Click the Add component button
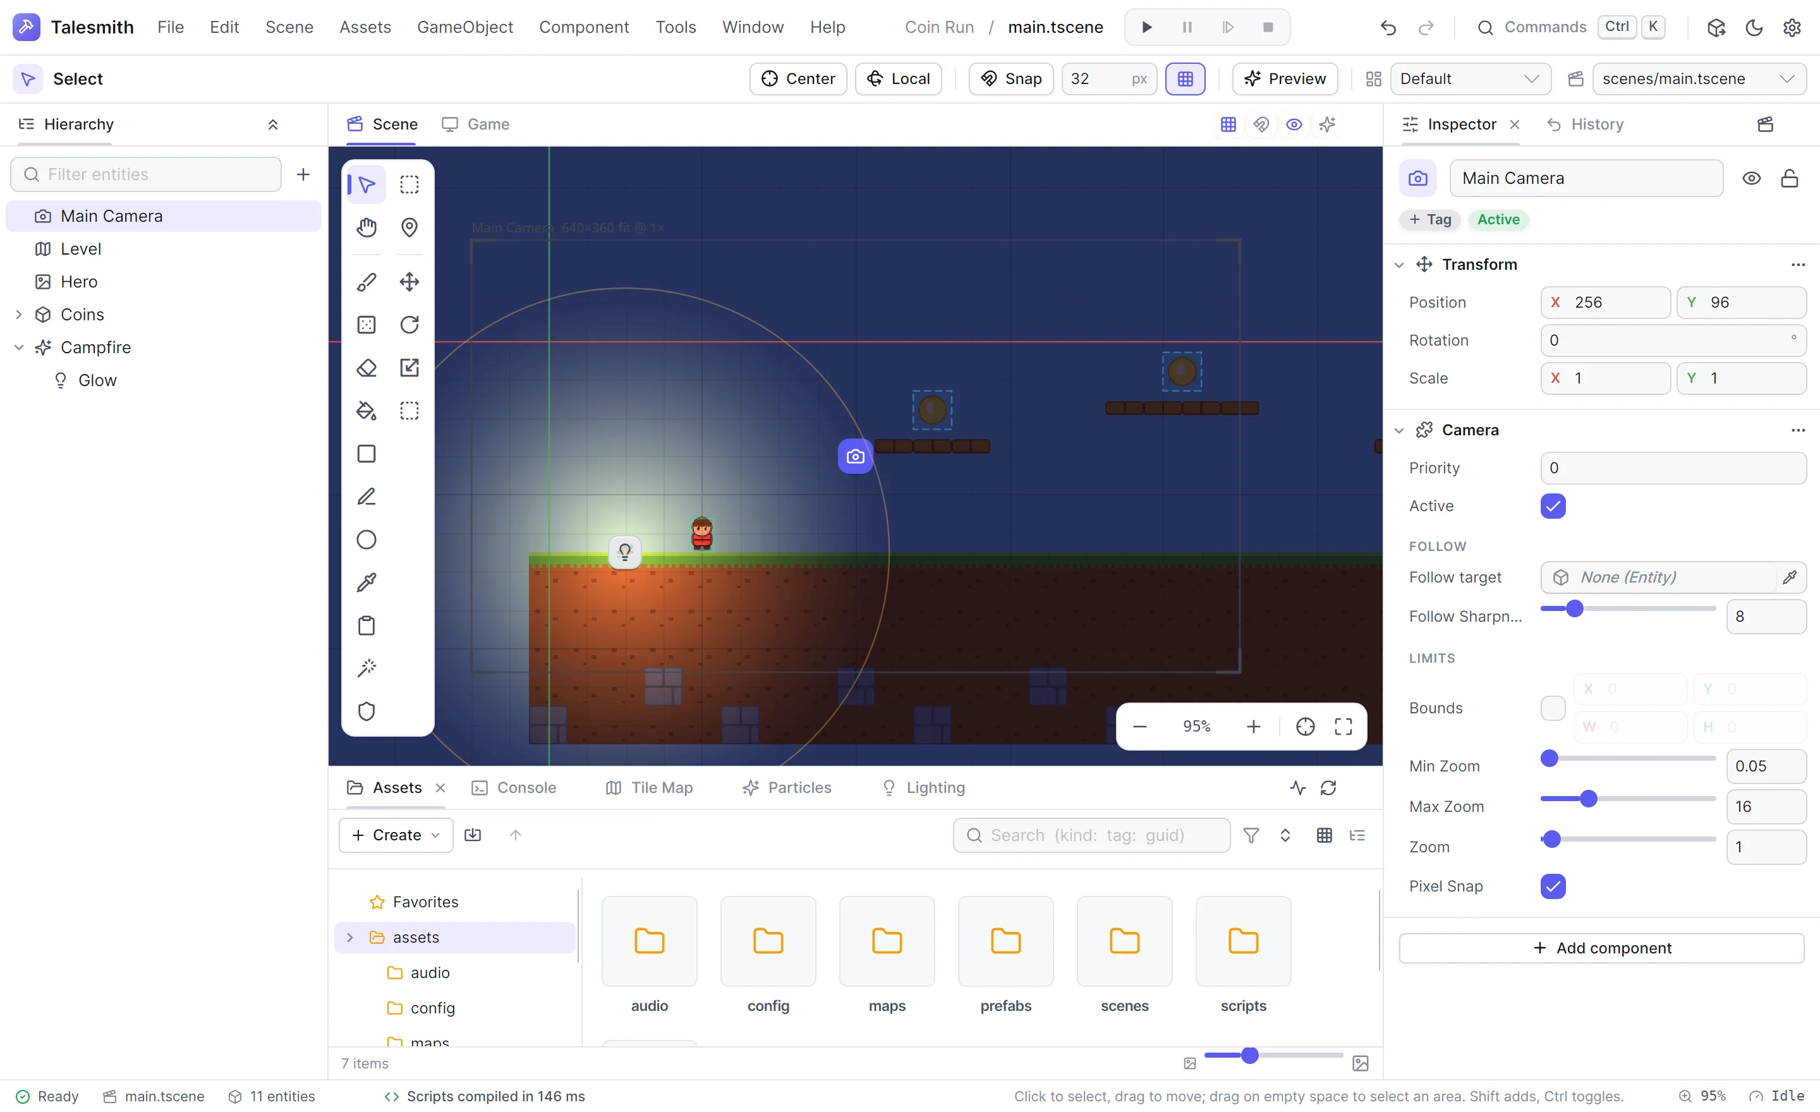This screenshot has width=1820, height=1112. click(1601, 948)
